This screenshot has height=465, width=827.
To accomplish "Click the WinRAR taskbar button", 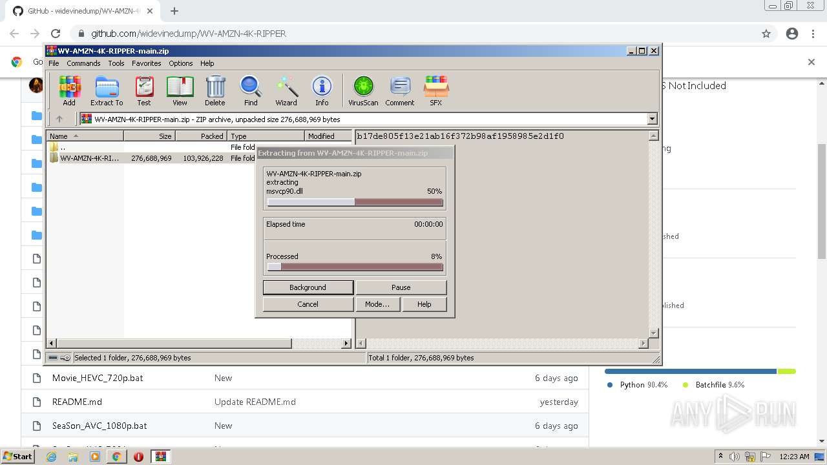I will [161, 457].
